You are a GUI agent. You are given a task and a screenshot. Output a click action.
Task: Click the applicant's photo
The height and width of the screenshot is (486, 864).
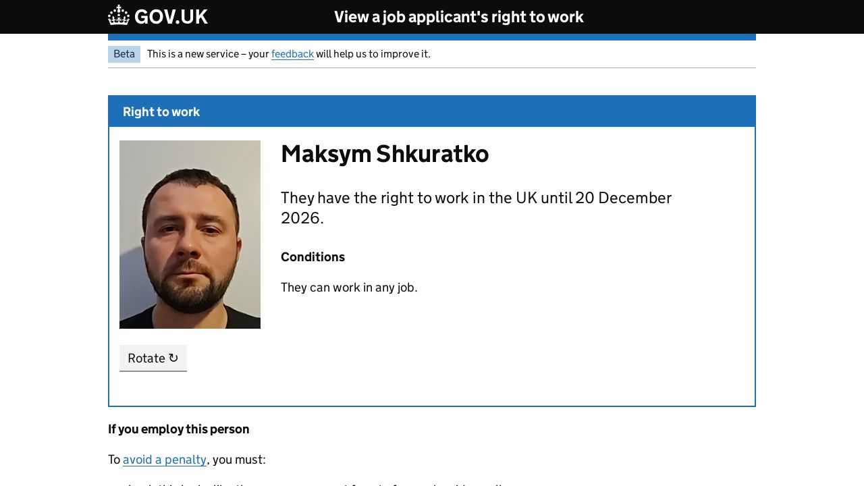(190, 234)
